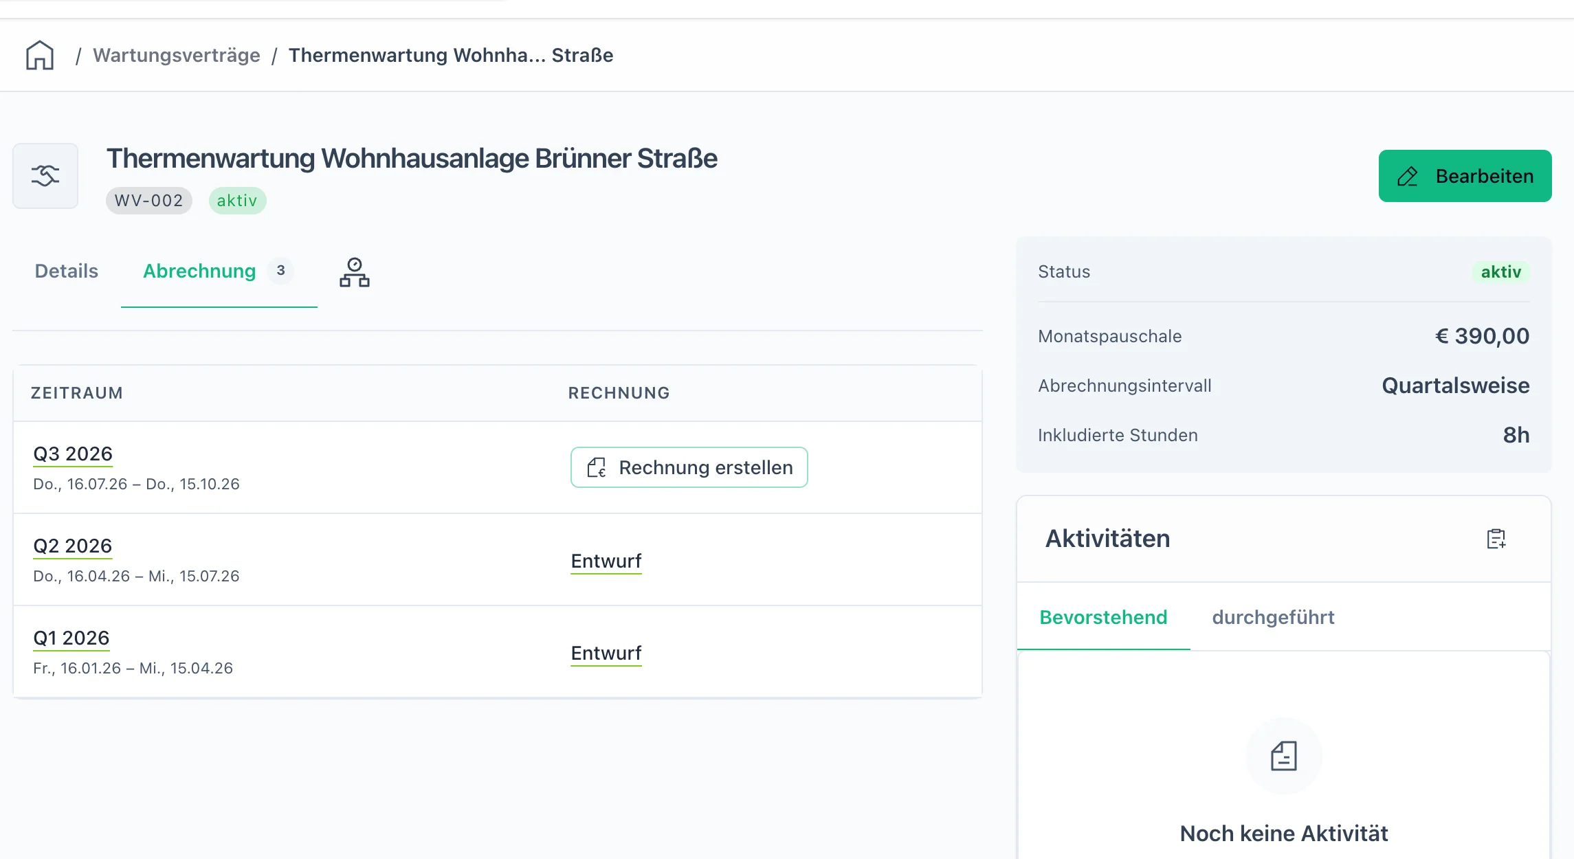1574x859 pixels.
Task: Click date range Do., 16.07.26 – Do., 15.10.26
Action: [136, 484]
